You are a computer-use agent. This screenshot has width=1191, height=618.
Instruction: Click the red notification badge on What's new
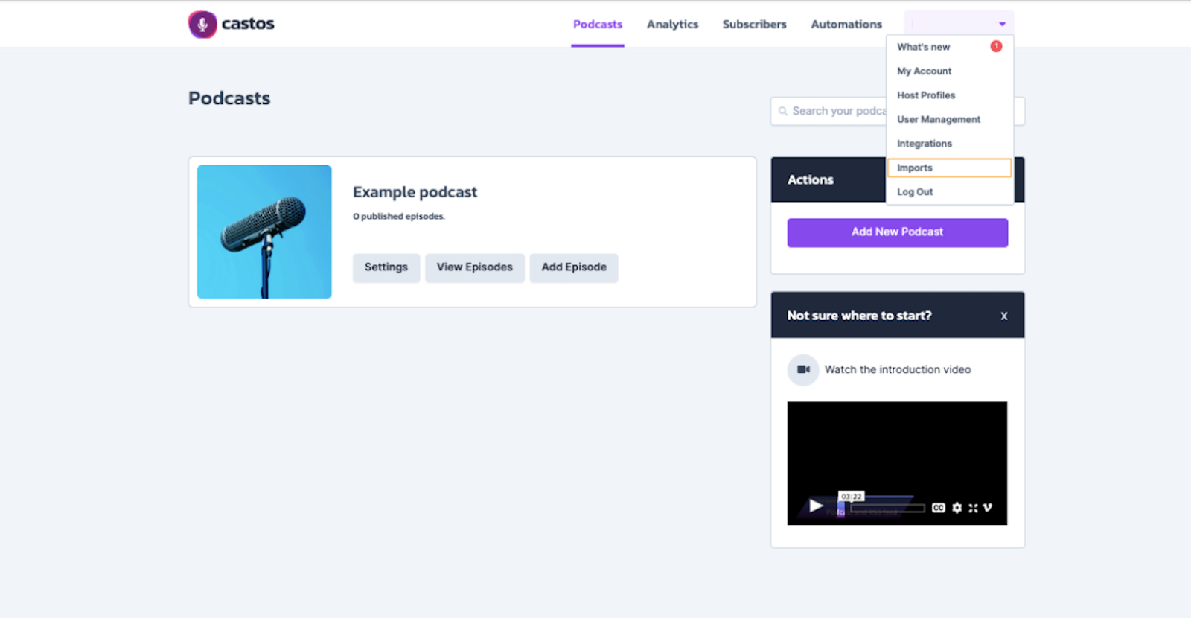(996, 46)
